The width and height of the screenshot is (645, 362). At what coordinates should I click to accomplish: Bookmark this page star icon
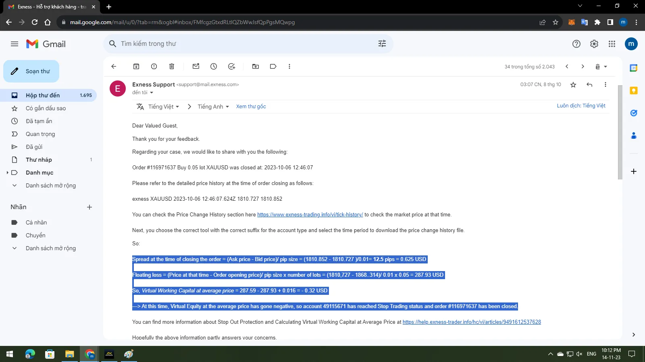(x=556, y=22)
